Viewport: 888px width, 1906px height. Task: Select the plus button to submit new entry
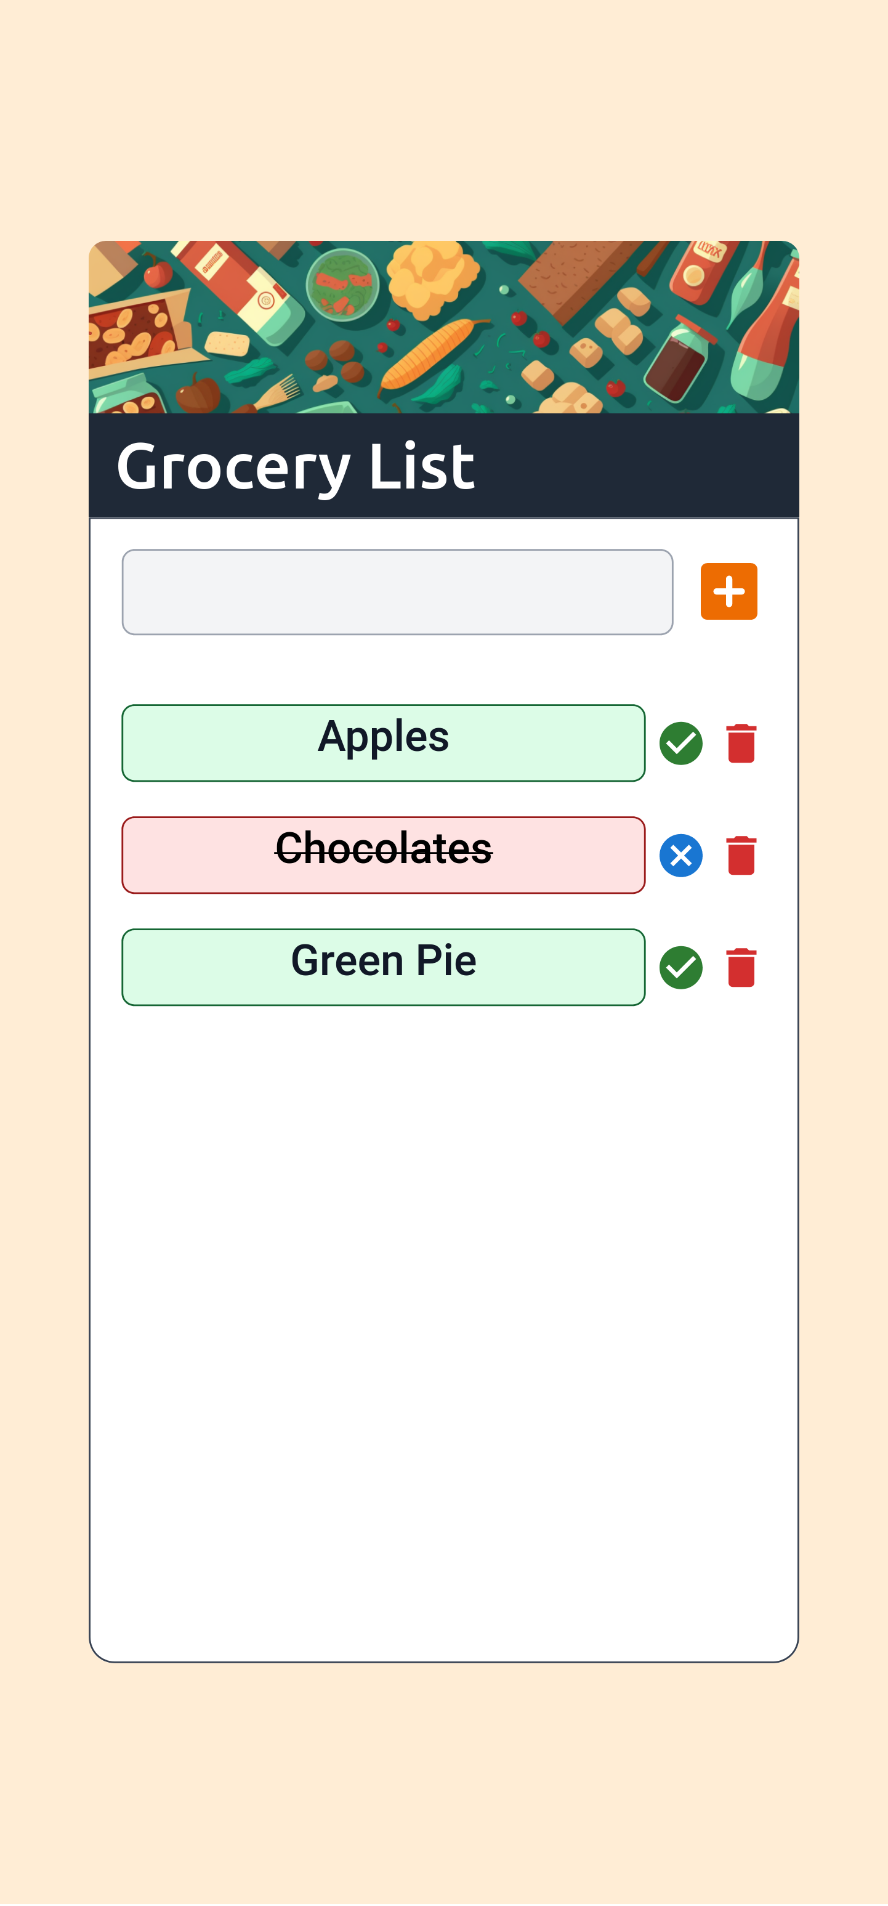tap(729, 591)
